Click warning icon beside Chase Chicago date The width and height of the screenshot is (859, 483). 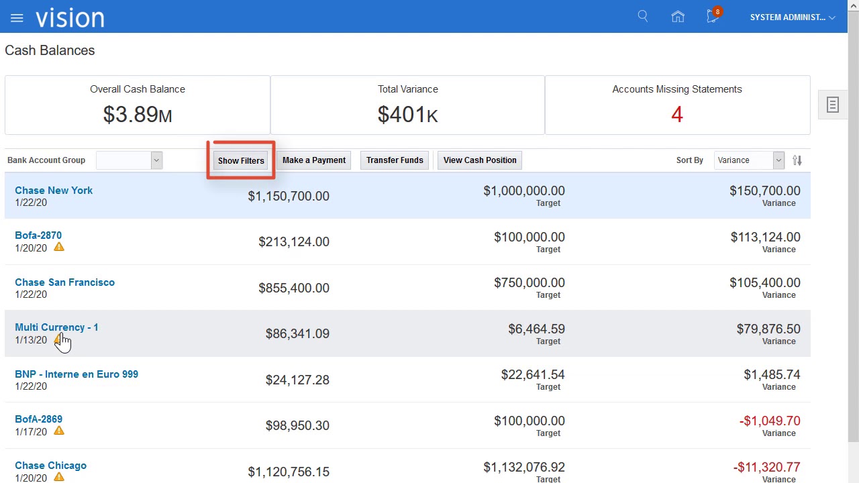(59, 477)
